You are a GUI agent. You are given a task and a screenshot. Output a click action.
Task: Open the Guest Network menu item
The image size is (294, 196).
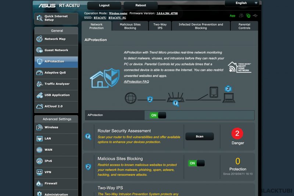pyautogui.click(x=56, y=50)
